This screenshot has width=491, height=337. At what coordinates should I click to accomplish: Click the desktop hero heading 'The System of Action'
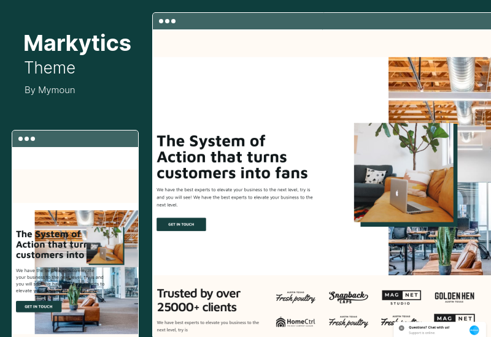pos(232,157)
